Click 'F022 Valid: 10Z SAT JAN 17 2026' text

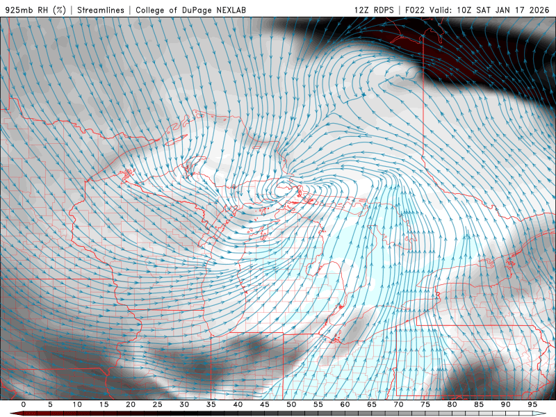(477, 10)
